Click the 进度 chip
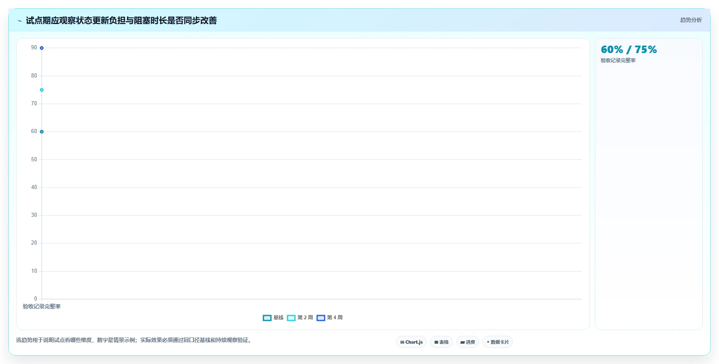The height and width of the screenshot is (364, 719). pyautogui.click(x=467, y=342)
